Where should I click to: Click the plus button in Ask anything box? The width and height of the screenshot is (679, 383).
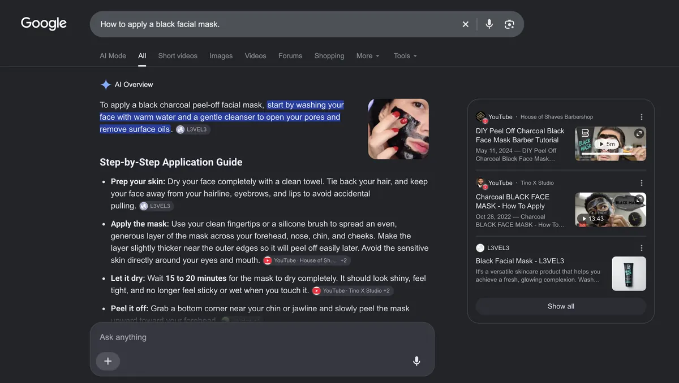point(108,361)
